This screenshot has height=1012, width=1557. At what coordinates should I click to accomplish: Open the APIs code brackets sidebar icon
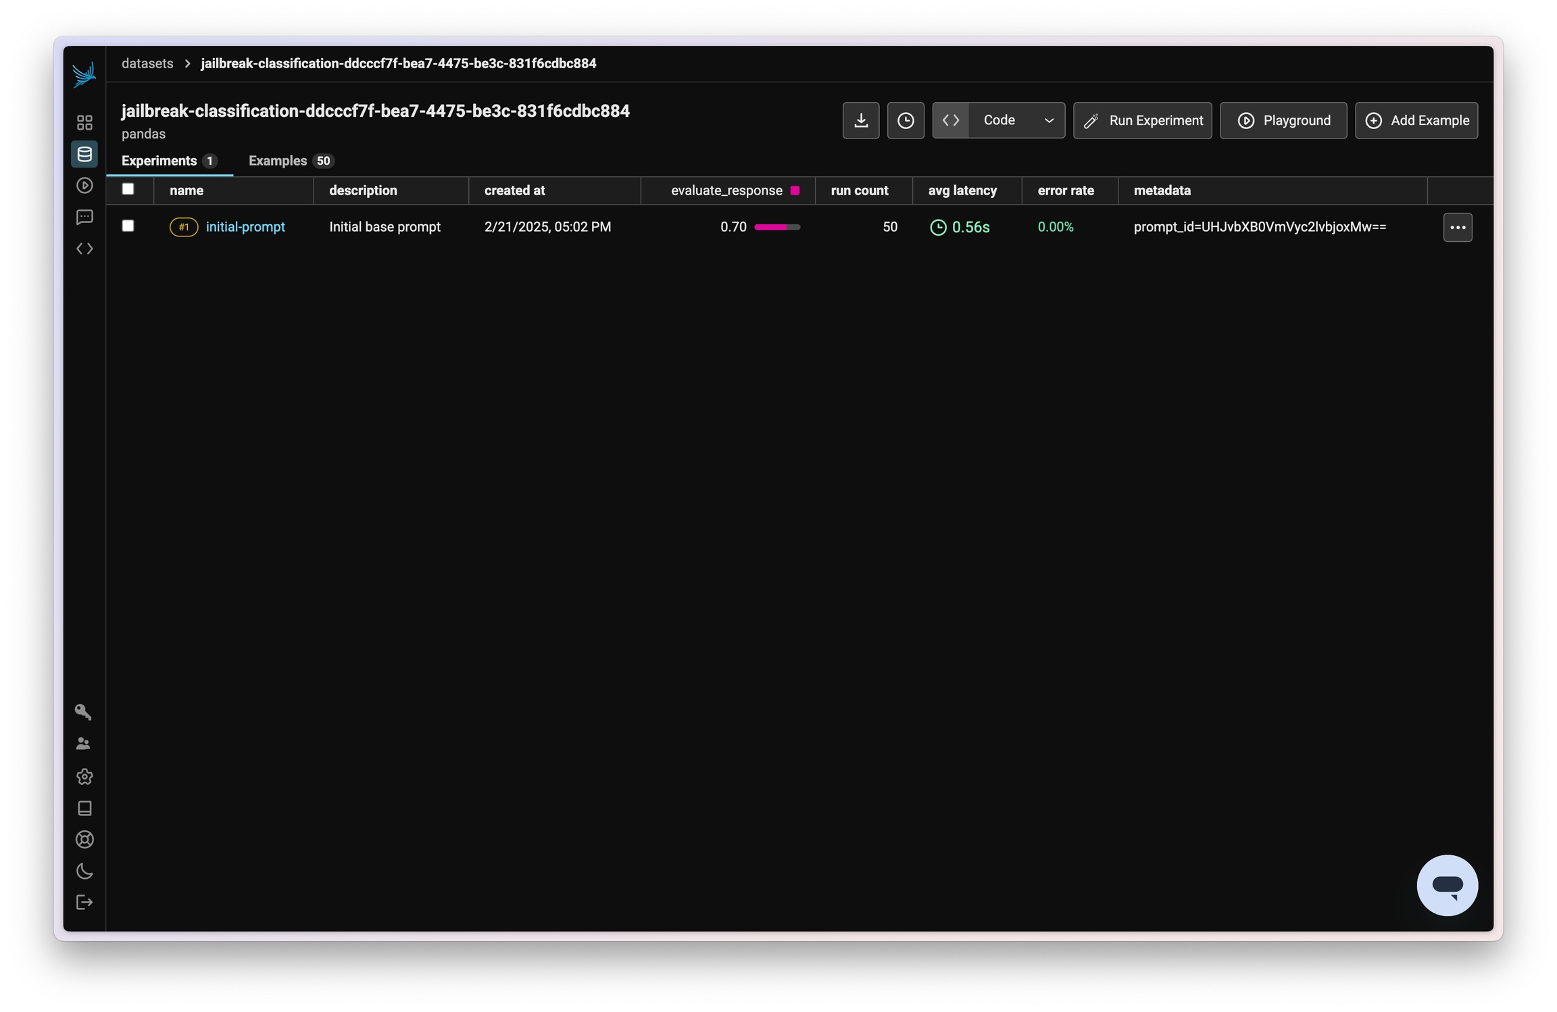84,249
